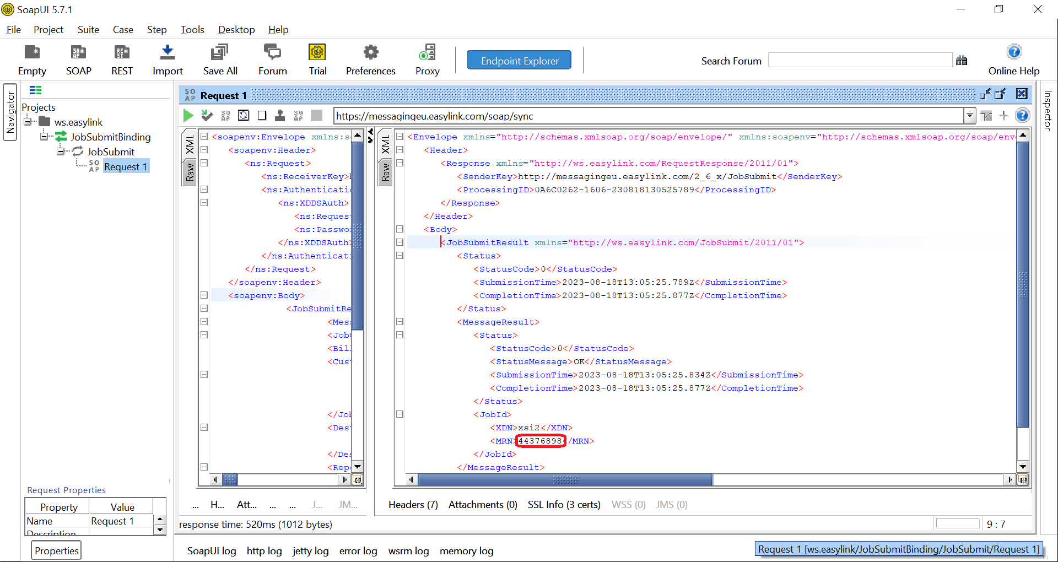Click the response horizontal scrollbar thumb
The image size is (1058, 562).
pos(565,480)
